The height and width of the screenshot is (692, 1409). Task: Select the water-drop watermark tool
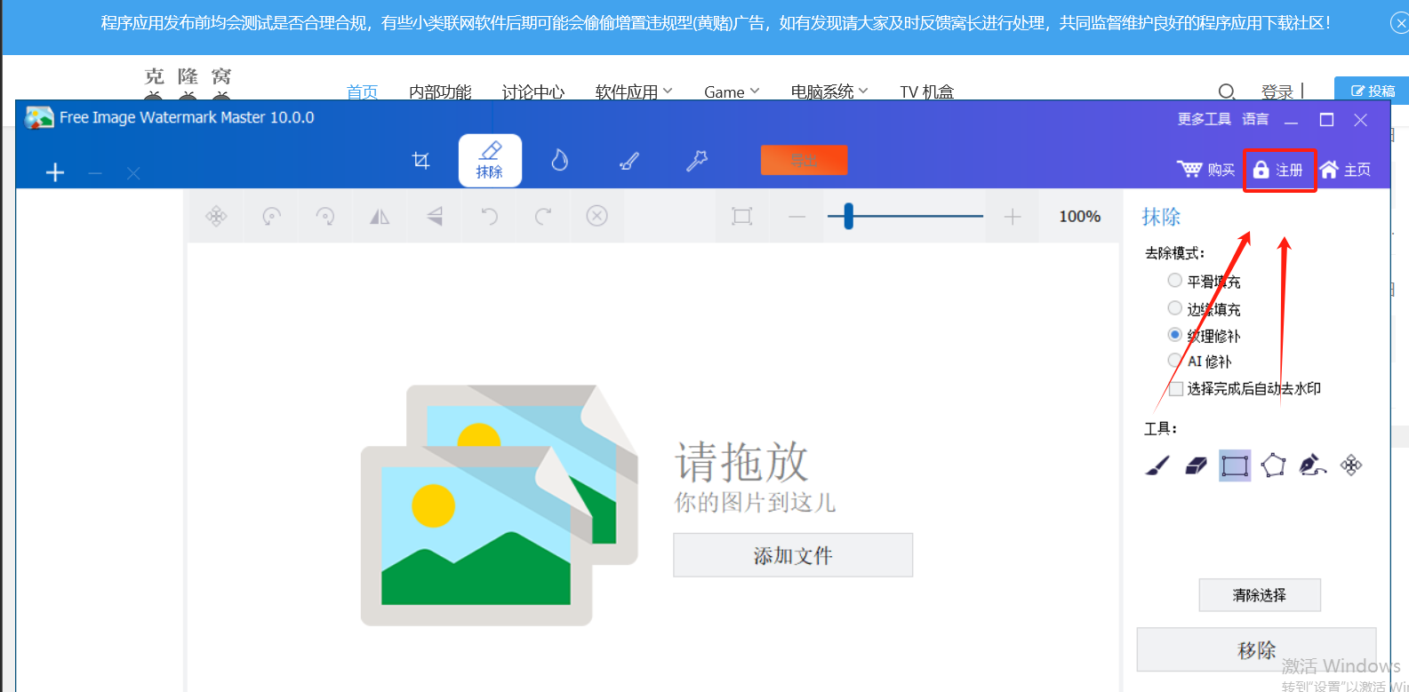pos(559,160)
